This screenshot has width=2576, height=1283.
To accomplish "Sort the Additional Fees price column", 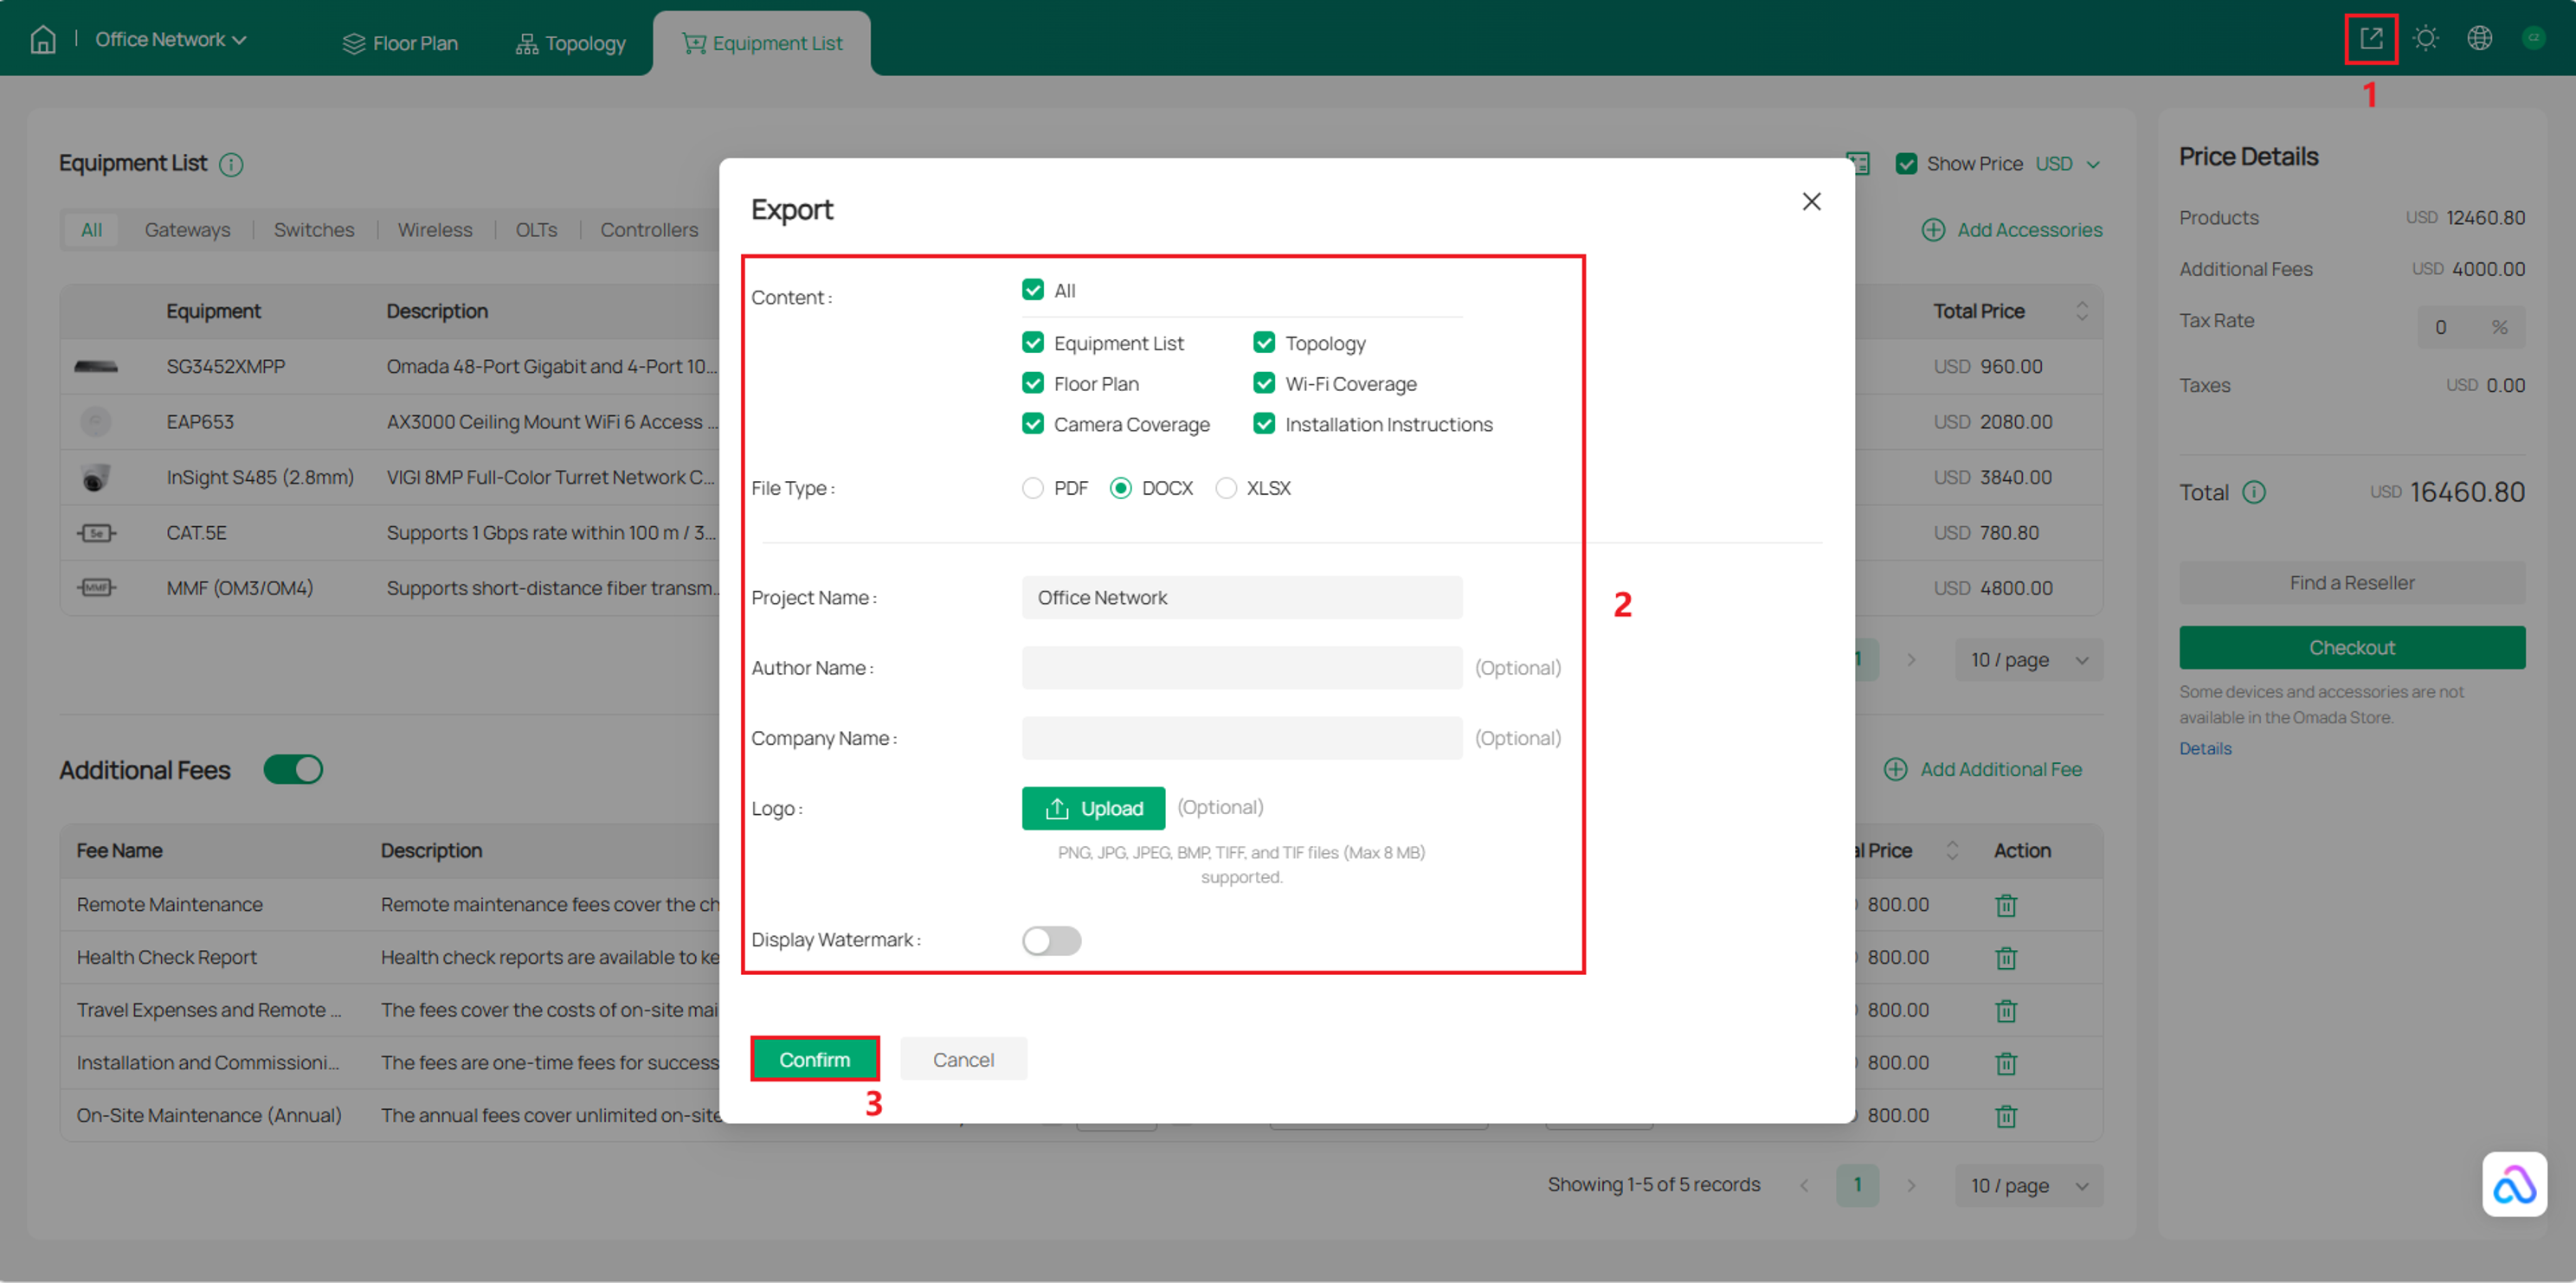I will pyautogui.click(x=1952, y=851).
